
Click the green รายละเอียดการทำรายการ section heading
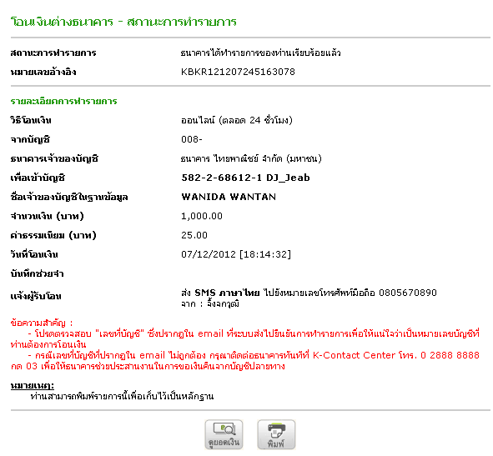pos(64,101)
